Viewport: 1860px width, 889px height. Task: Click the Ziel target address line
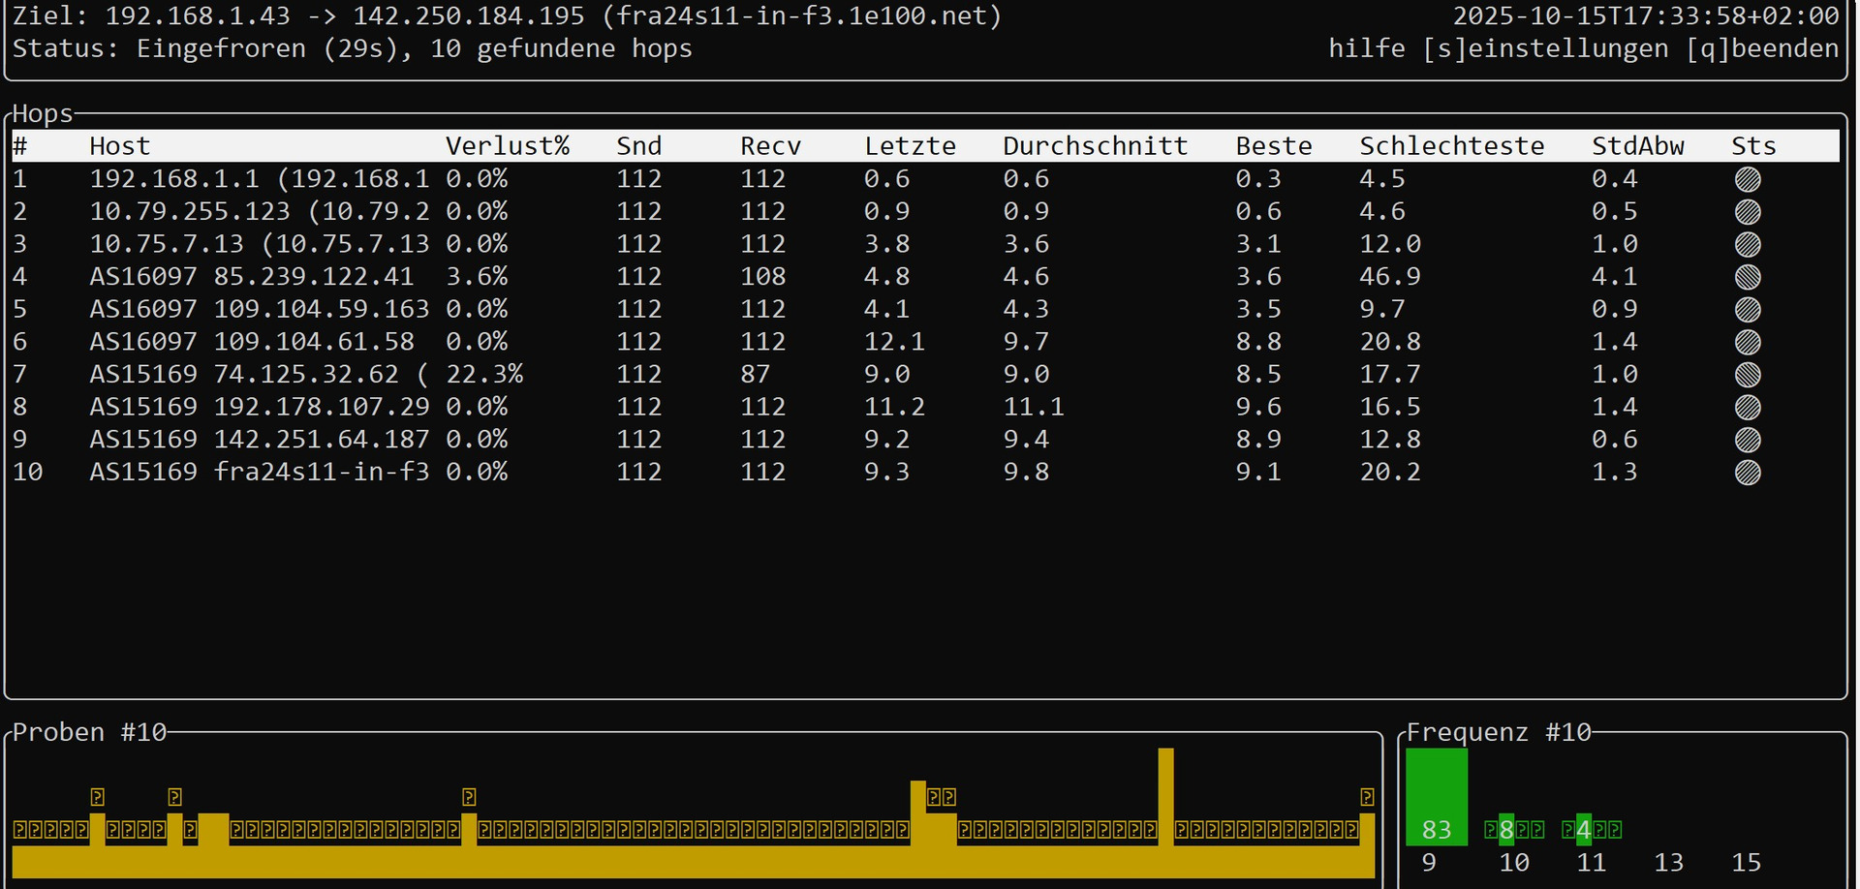click(x=507, y=16)
